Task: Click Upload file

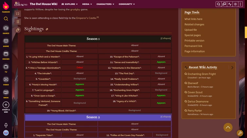Action: [x=191, y=30]
